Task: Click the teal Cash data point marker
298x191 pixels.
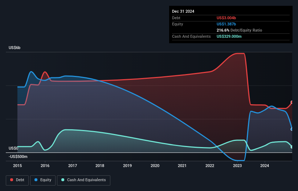Action: [x=292, y=147]
